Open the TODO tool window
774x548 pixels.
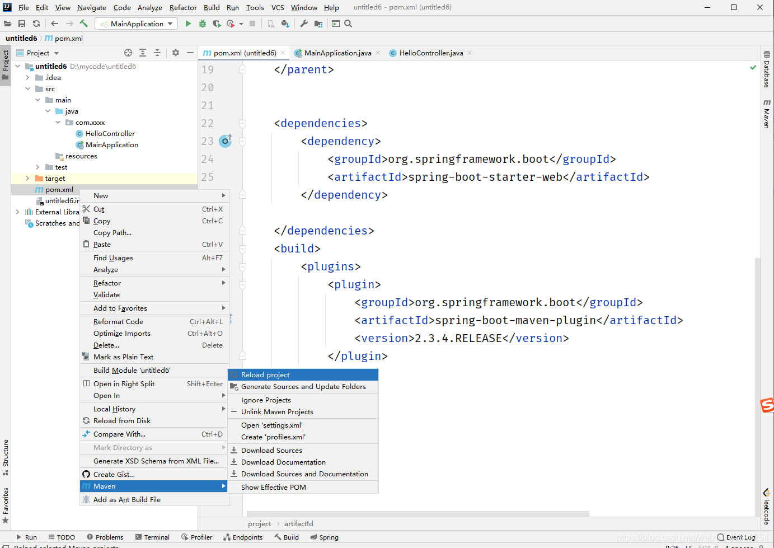pyautogui.click(x=62, y=537)
